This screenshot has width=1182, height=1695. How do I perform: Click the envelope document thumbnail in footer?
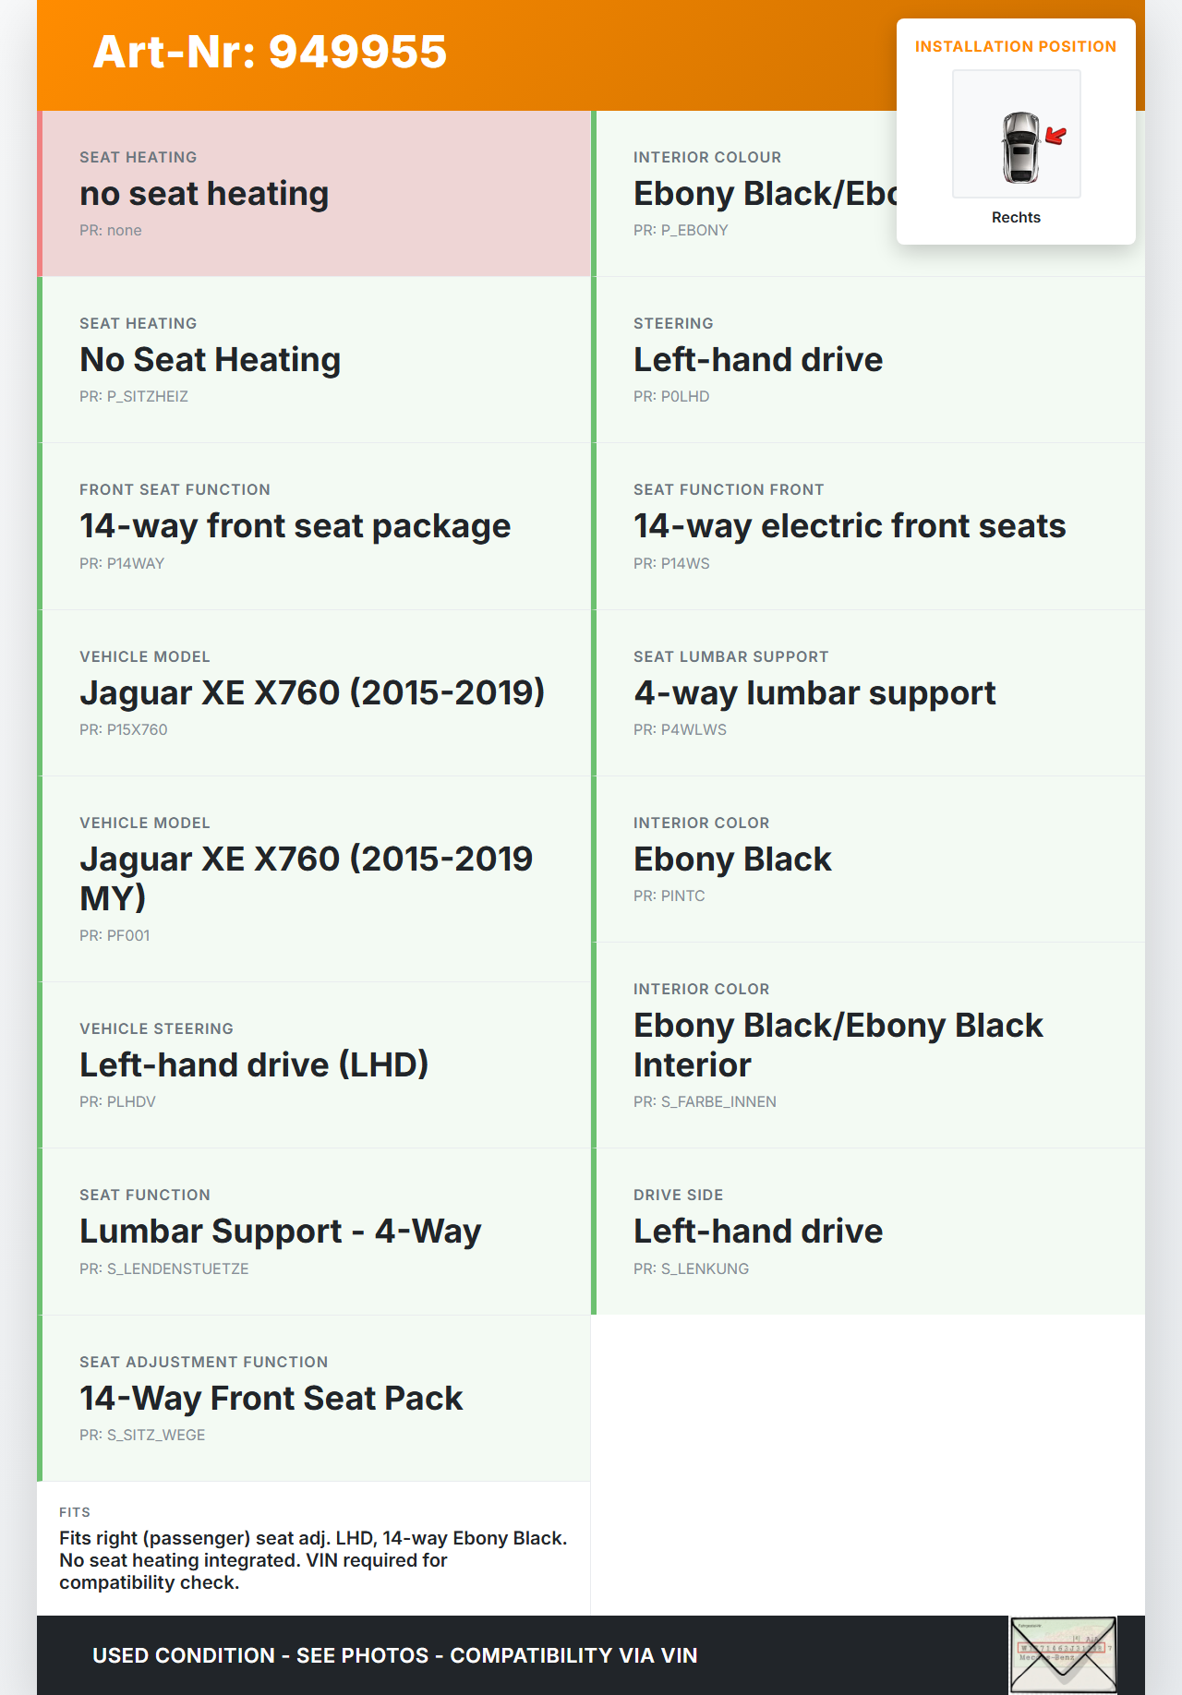click(x=1063, y=1654)
